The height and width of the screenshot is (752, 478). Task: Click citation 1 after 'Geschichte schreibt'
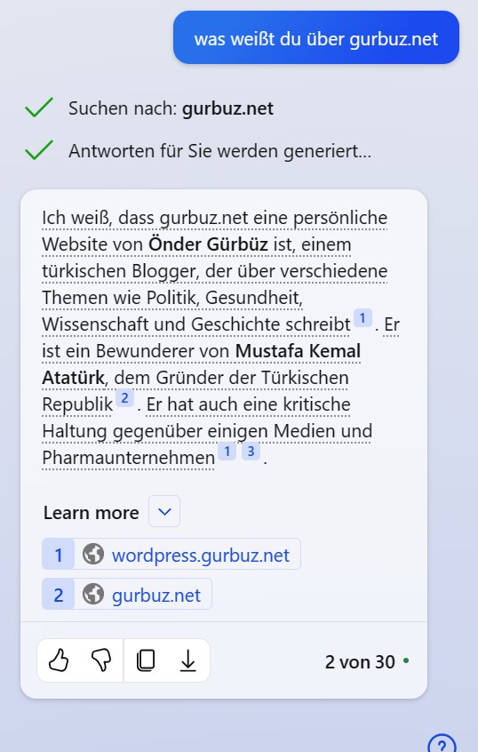(x=362, y=318)
